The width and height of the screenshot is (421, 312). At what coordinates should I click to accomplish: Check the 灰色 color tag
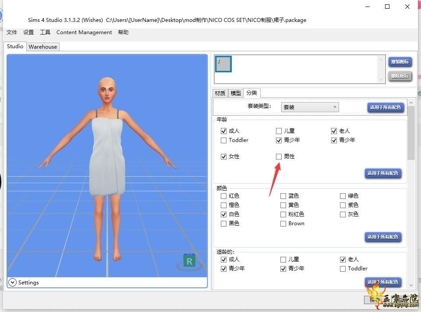[x=343, y=214]
